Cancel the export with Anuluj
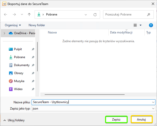Screen dimensions: 157x126 141,119
